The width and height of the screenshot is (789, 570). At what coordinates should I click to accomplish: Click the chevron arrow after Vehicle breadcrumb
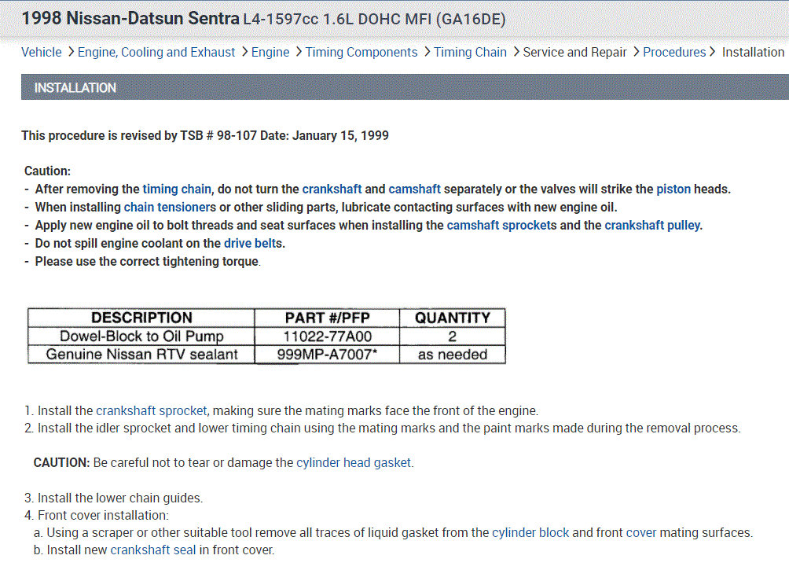click(71, 52)
